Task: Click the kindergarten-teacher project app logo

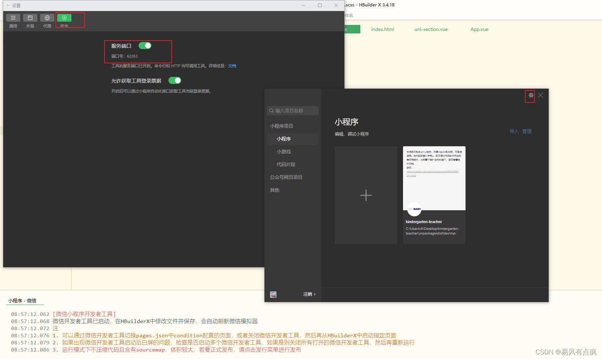Action: 414,209
